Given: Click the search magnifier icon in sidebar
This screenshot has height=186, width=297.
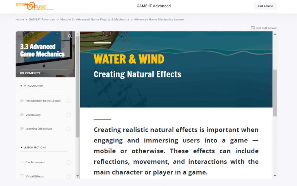Looking at the screenshot, I should (70, 36).
